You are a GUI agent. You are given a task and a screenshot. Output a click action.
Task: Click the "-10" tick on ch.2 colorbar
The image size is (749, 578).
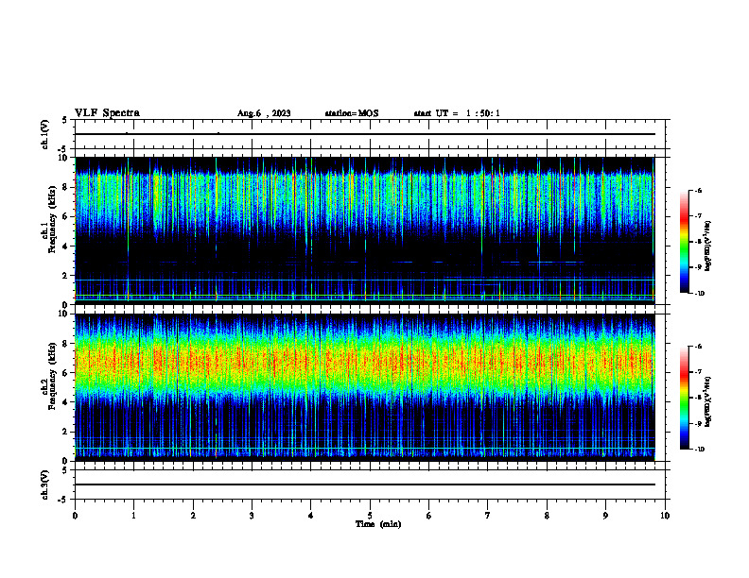(x=700, y=449)
